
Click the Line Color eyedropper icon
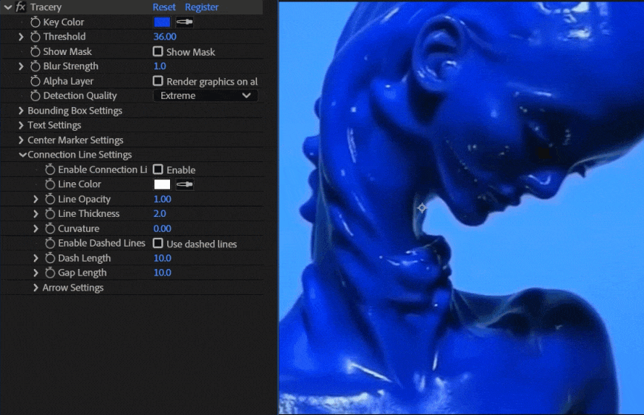185,184
